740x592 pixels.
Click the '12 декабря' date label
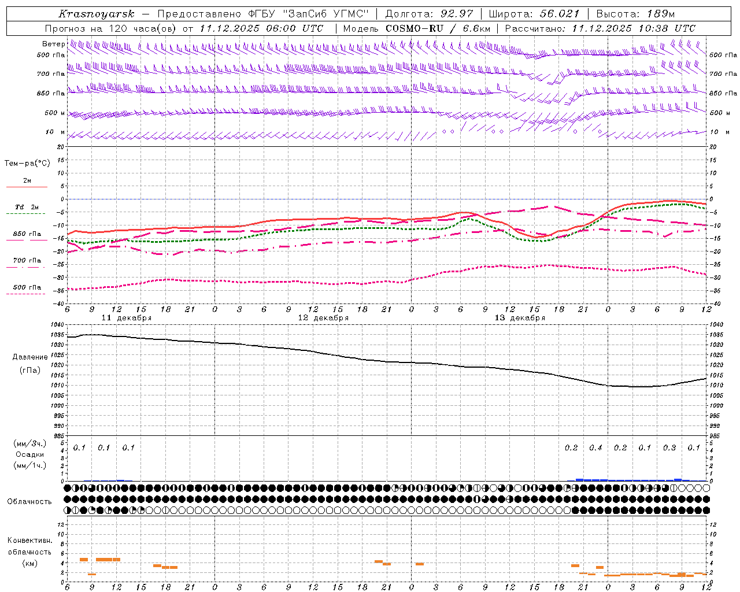coord(323,318)
